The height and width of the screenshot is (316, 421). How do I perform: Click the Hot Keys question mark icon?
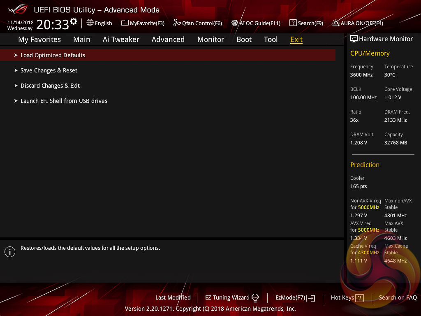(x=359, y=298)
